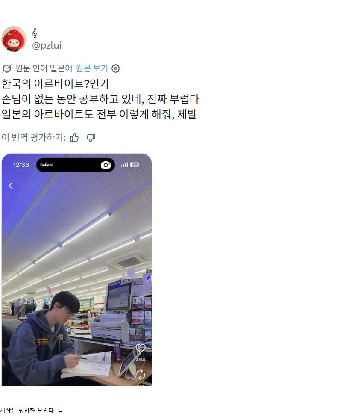Click the 이 번역 평가하기 label

33,137
